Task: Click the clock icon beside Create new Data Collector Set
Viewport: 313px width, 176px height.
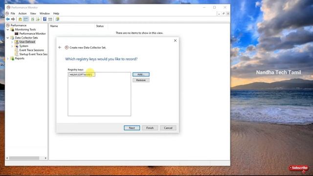Action: [67, 47]
